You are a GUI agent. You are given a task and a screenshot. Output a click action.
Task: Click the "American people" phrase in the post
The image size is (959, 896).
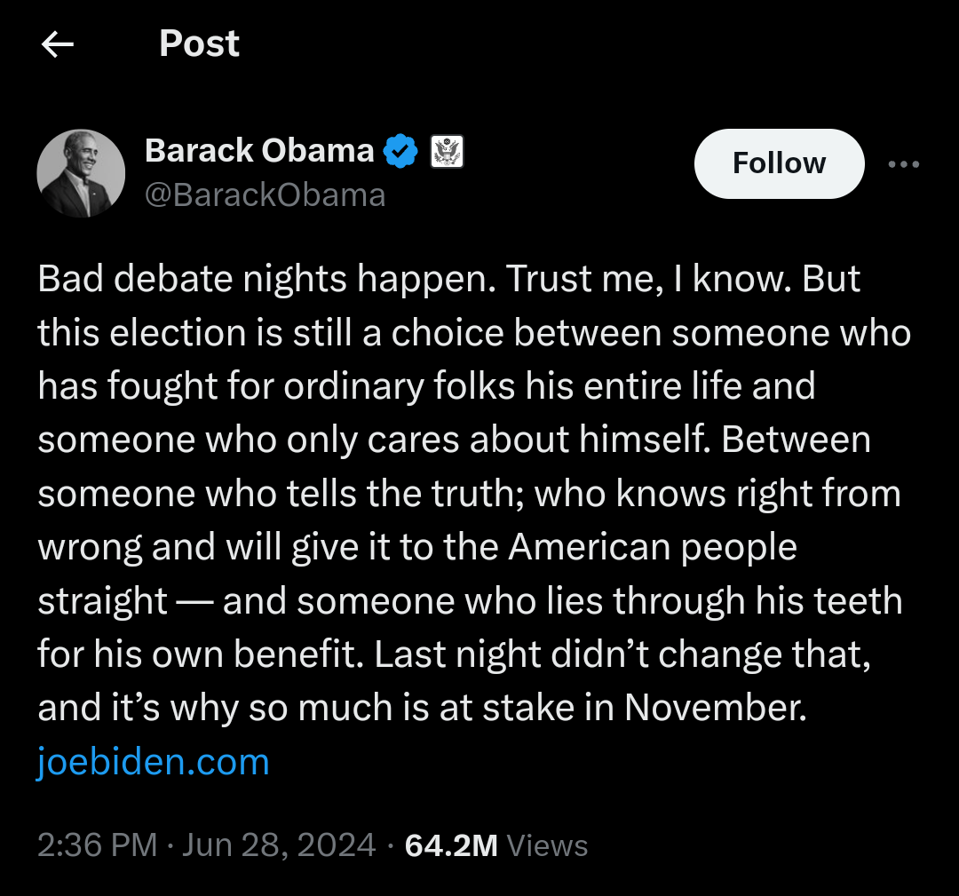[x=653, y=547]
